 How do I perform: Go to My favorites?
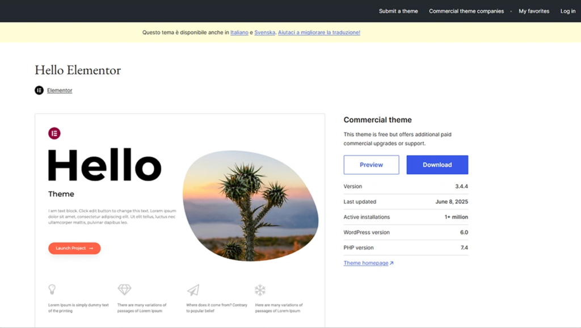point(534,11)
